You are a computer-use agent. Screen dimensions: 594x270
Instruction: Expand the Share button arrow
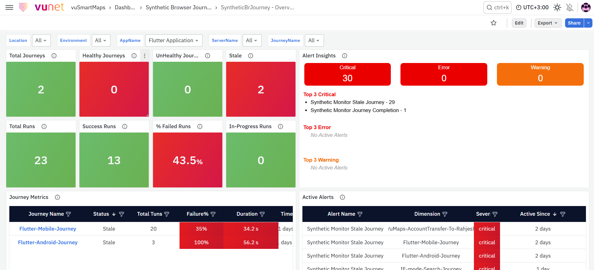point(588,23)
